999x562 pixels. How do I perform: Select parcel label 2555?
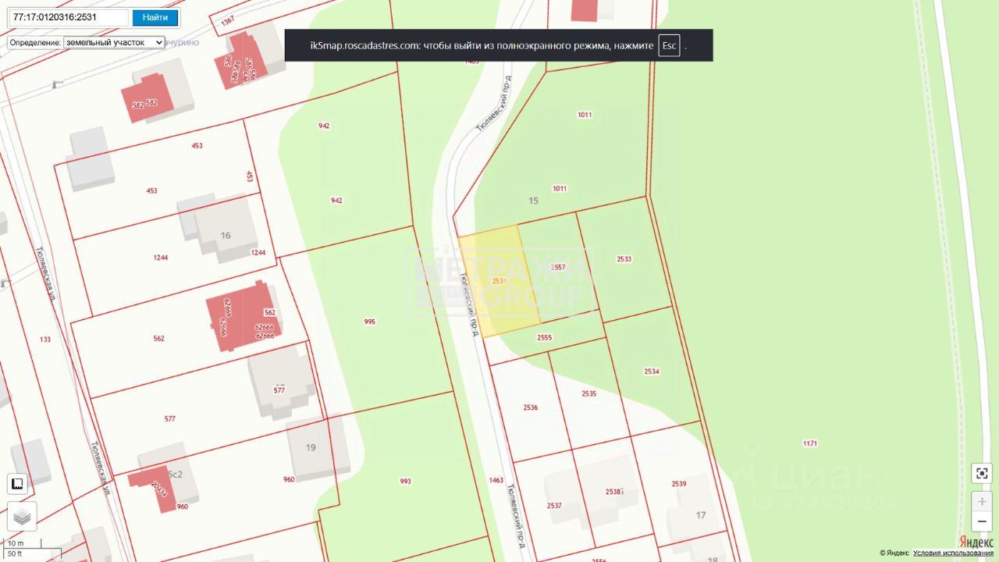pyautogui.click(x=545, y=337)
